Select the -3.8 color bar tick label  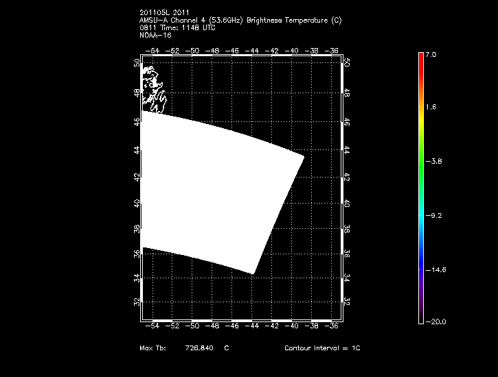[x=433, y=161]
